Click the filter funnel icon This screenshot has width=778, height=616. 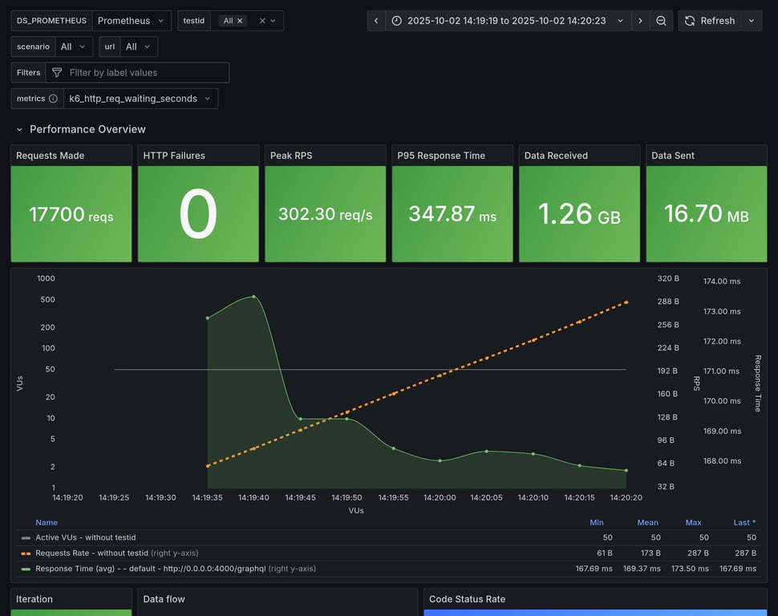[57, 73]
